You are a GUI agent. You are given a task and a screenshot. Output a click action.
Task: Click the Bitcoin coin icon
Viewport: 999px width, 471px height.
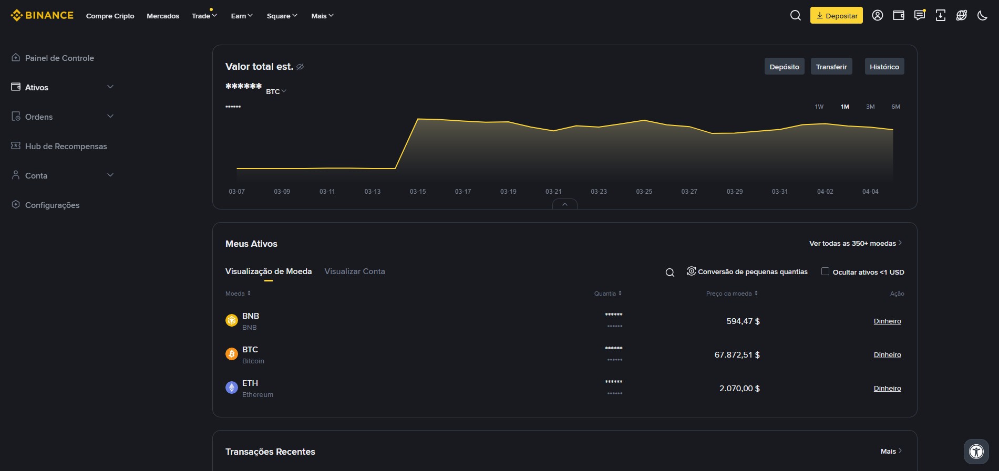[x=232, y=354]
